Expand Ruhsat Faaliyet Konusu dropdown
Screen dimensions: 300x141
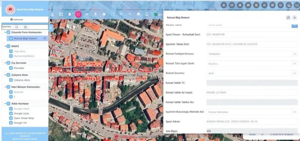[252, 54]
